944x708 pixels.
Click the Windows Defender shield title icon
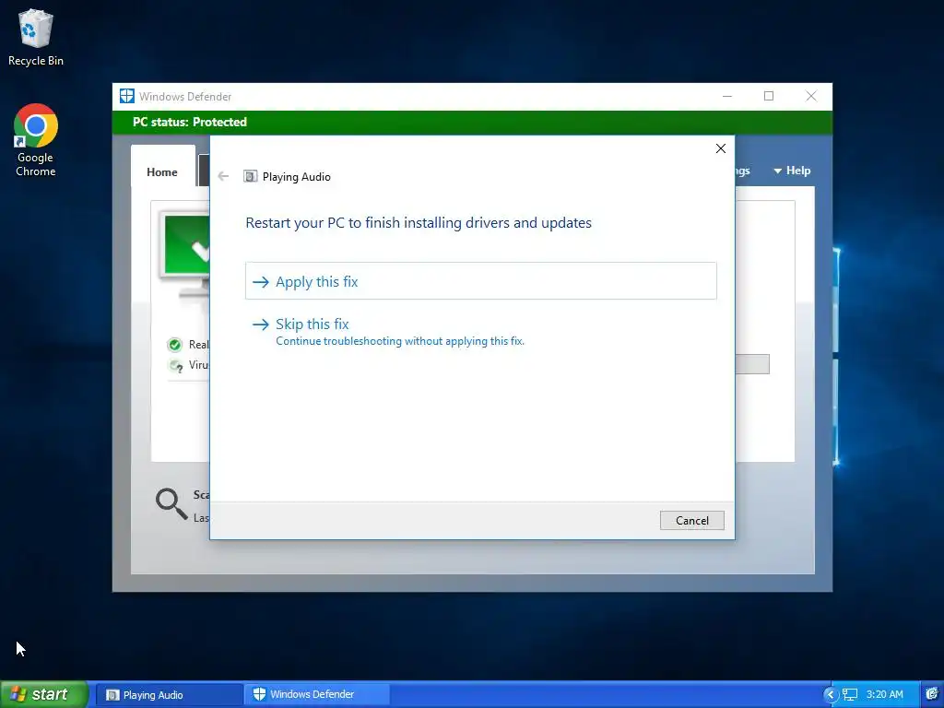pos(127,96)
